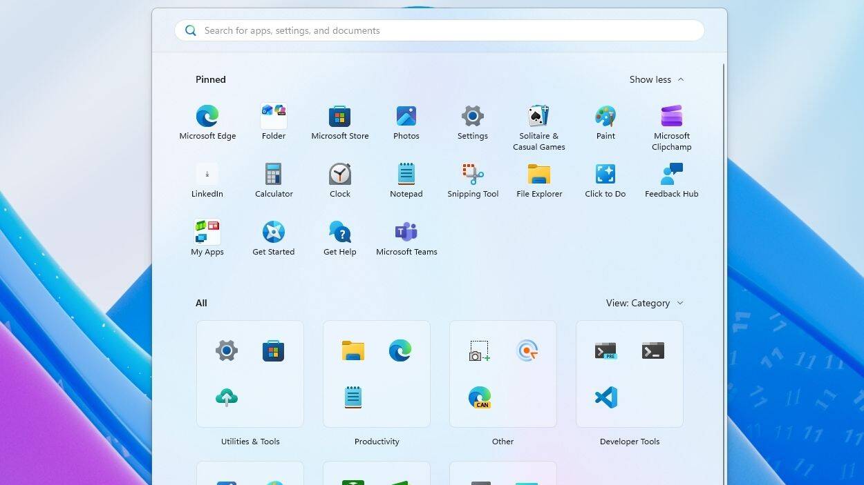
Task: Click the All section heading
Action: [201, 303]
